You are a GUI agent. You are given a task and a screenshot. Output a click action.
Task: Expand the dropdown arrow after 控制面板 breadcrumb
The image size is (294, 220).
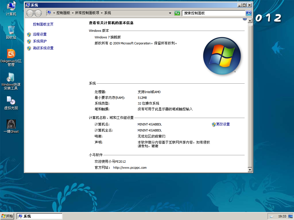point(73,13)
